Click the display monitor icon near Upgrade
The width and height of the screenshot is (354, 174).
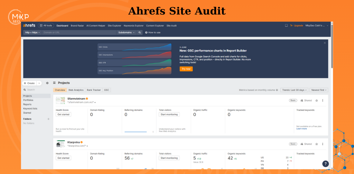[286, 26]
